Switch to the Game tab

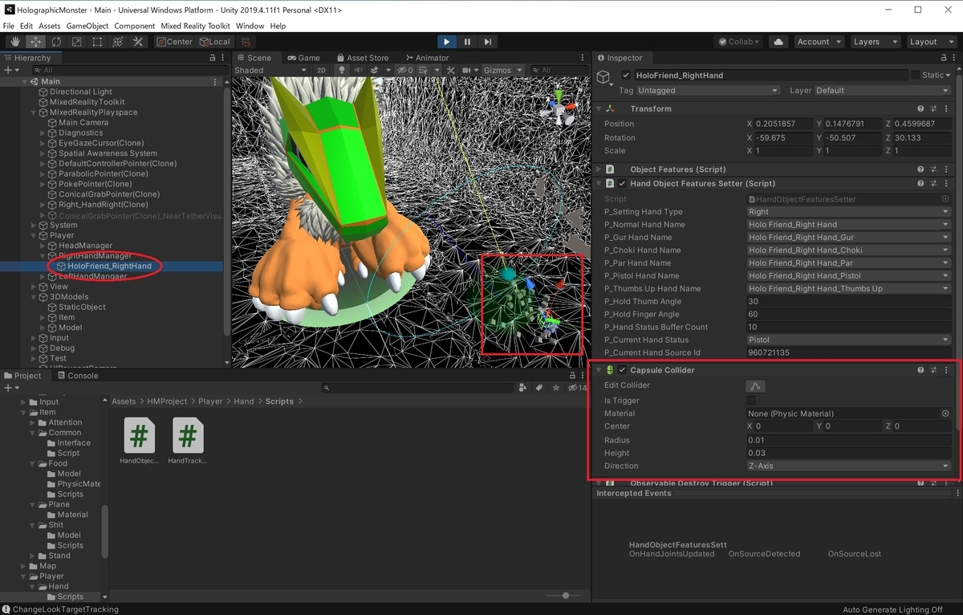click(x=303, y=58)
